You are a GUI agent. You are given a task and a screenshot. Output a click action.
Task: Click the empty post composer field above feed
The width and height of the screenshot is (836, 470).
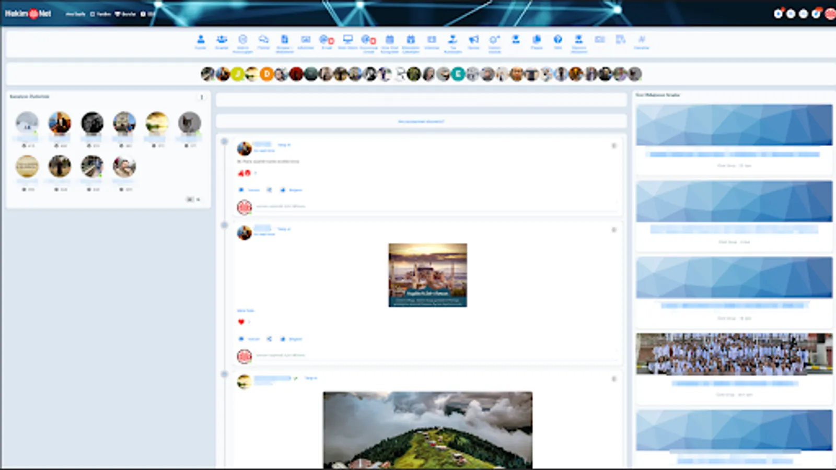coord(421,100)
